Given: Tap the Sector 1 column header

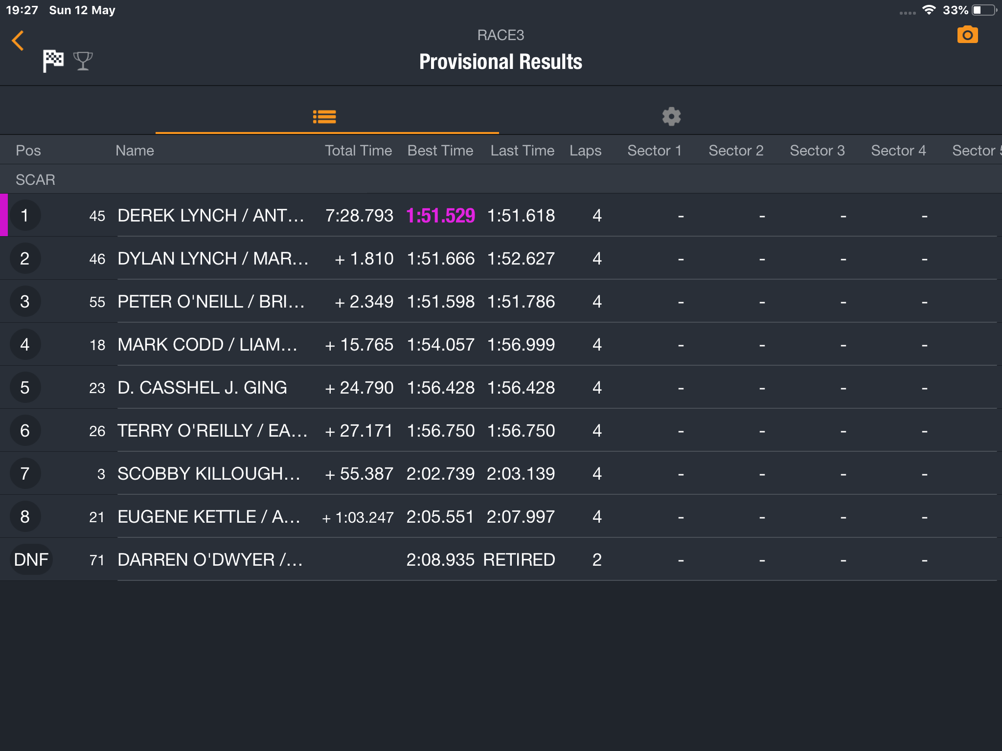Looking at the screenshot, I should point(655,151).
